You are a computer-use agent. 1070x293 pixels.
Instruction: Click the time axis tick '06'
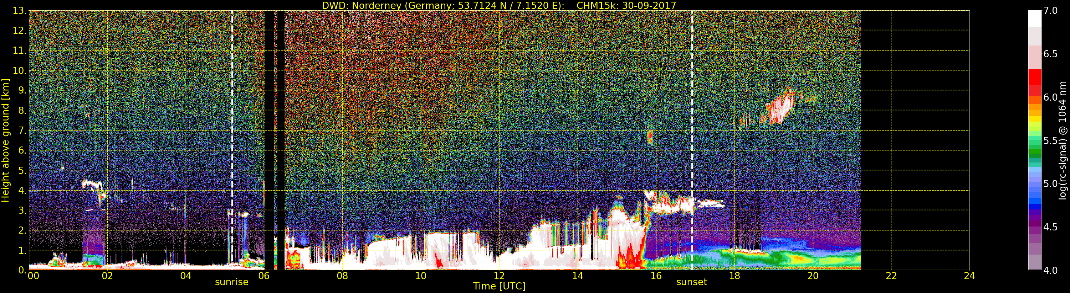pyautogui.click(x=264, y=276)
